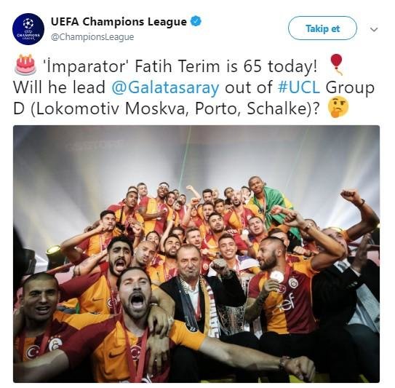The height and width of the screenshot is (388, 395).
Task: Open the @ChampionsLeague handle
Action: 92,37
